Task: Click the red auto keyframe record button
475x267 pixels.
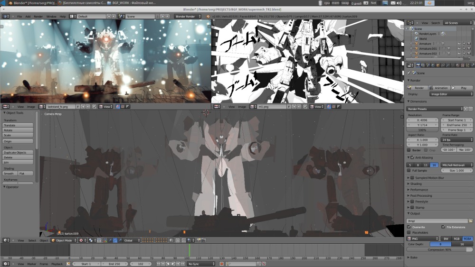Action: pos(222,264)
